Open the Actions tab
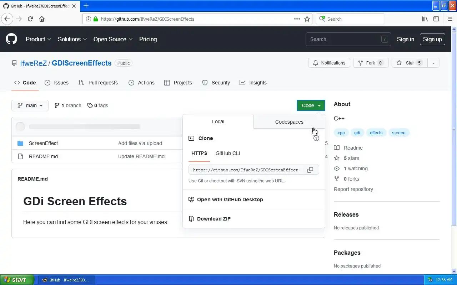 tap(142, 83)
